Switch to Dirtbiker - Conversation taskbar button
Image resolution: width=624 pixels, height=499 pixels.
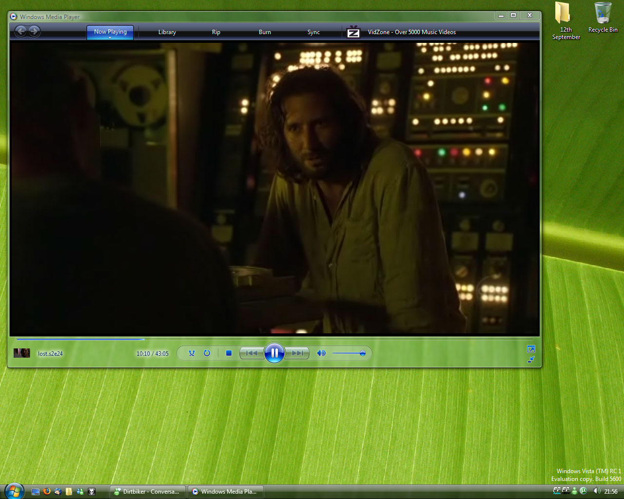point(148,492)
